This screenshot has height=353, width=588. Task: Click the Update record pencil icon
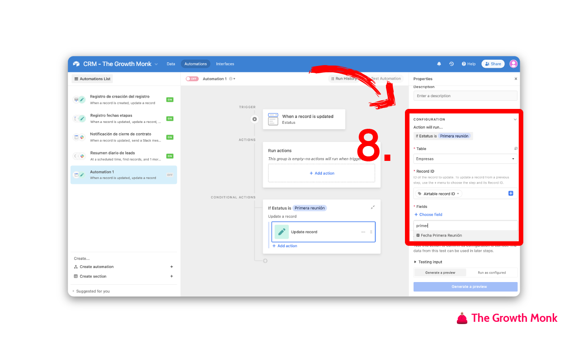pyautogui.click(x=282, y=232)
